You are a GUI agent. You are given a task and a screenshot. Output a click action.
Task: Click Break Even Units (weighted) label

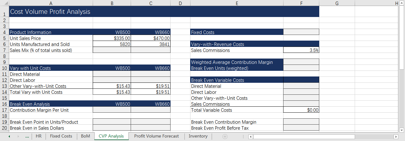tap(220, 68)
